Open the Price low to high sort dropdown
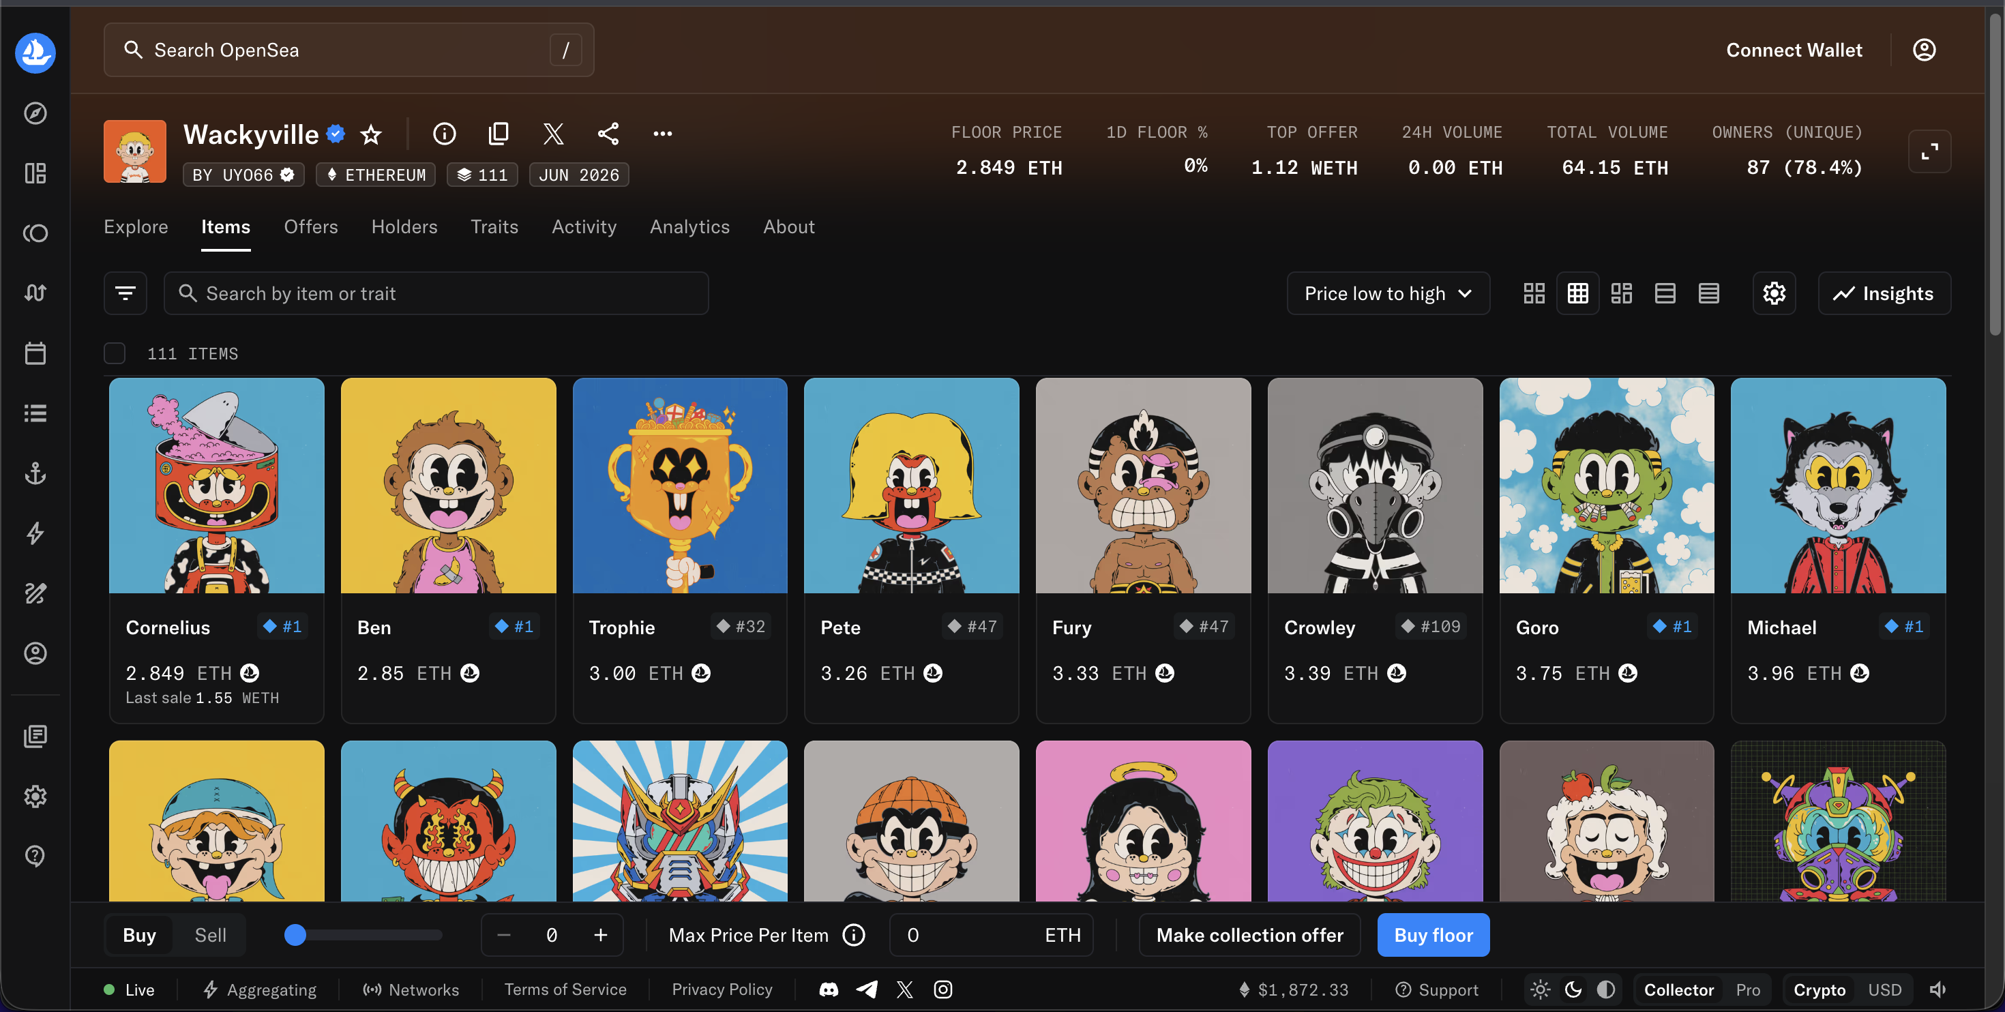 coord(1388,293)
